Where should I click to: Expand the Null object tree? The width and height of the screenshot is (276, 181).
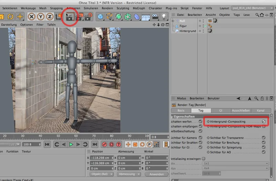click(173, 21)
